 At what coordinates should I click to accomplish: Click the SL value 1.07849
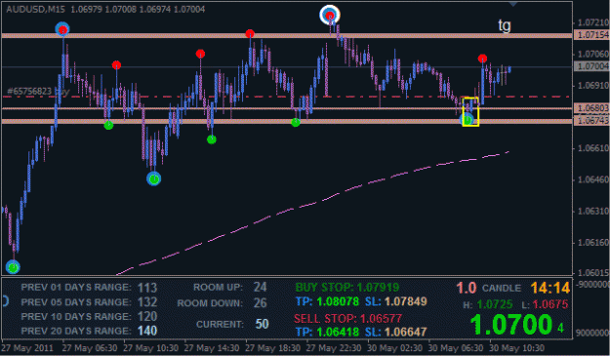tap(406, 301)
